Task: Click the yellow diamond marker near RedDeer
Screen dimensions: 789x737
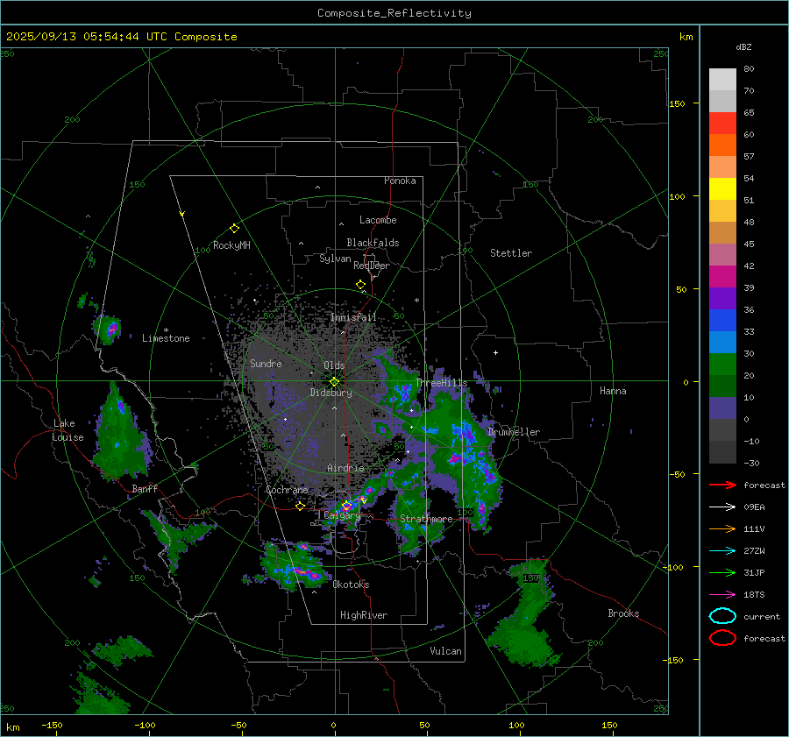Action: (x=360, y=285)
